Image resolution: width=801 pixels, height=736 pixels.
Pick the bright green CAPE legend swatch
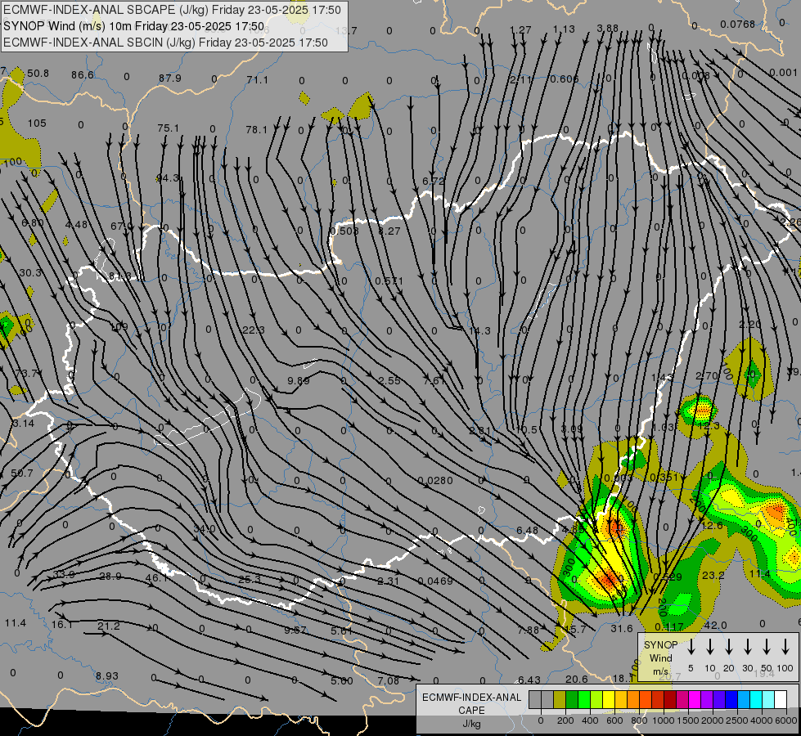click(x=584, y=700)
